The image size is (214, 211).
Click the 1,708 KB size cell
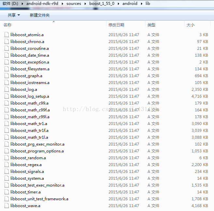200,199
